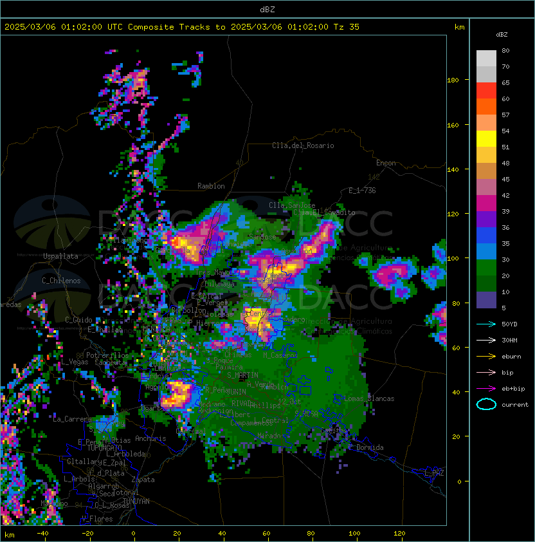Click the 'Anchoris' map label

[150, 438]
